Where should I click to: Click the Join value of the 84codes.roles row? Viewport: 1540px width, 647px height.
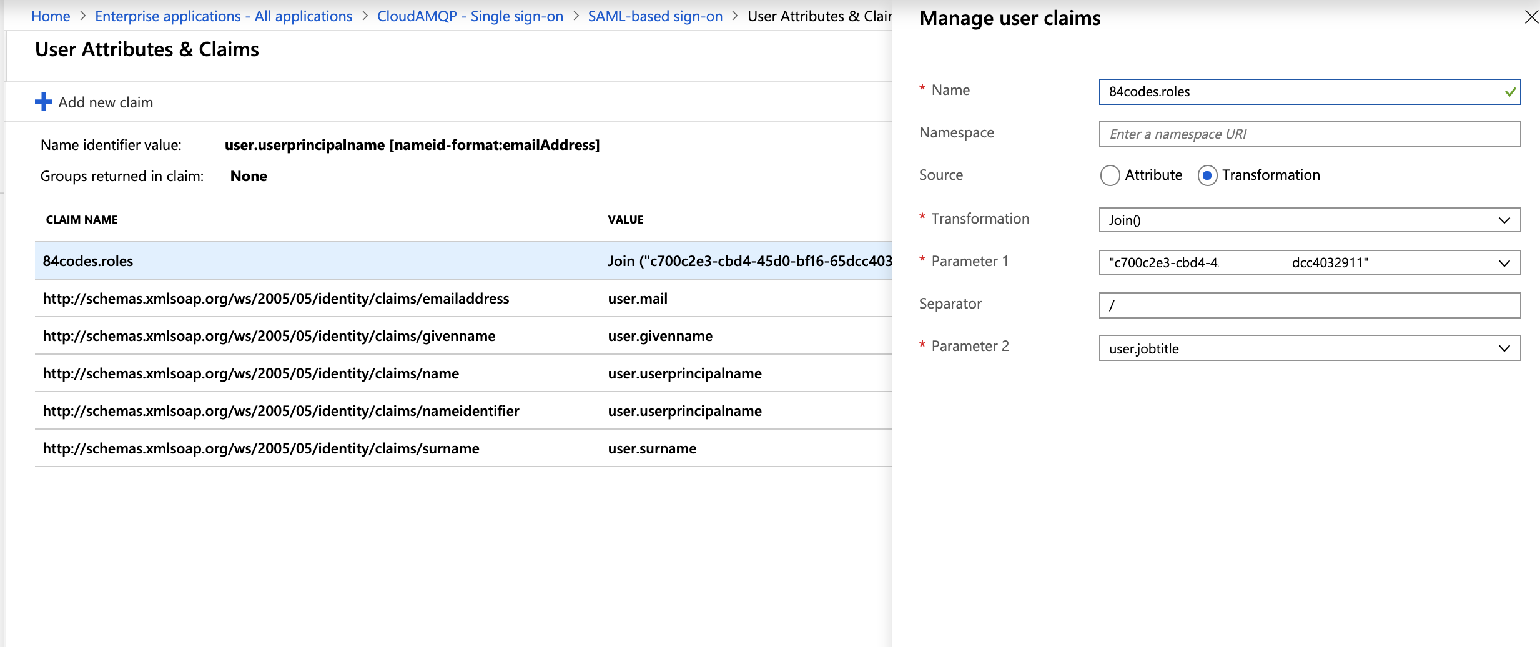click(x=749, y=261)
